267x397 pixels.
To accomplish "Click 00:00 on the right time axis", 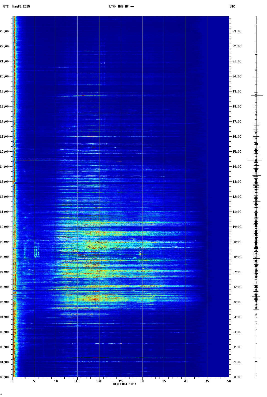I will [x=237, y=377].
